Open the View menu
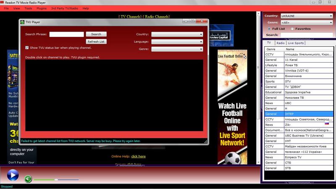This screenshot has width=336, height=189. tap(16, 8)
